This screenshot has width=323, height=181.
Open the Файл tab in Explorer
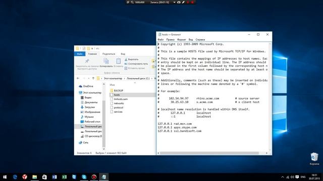(80, 54)
